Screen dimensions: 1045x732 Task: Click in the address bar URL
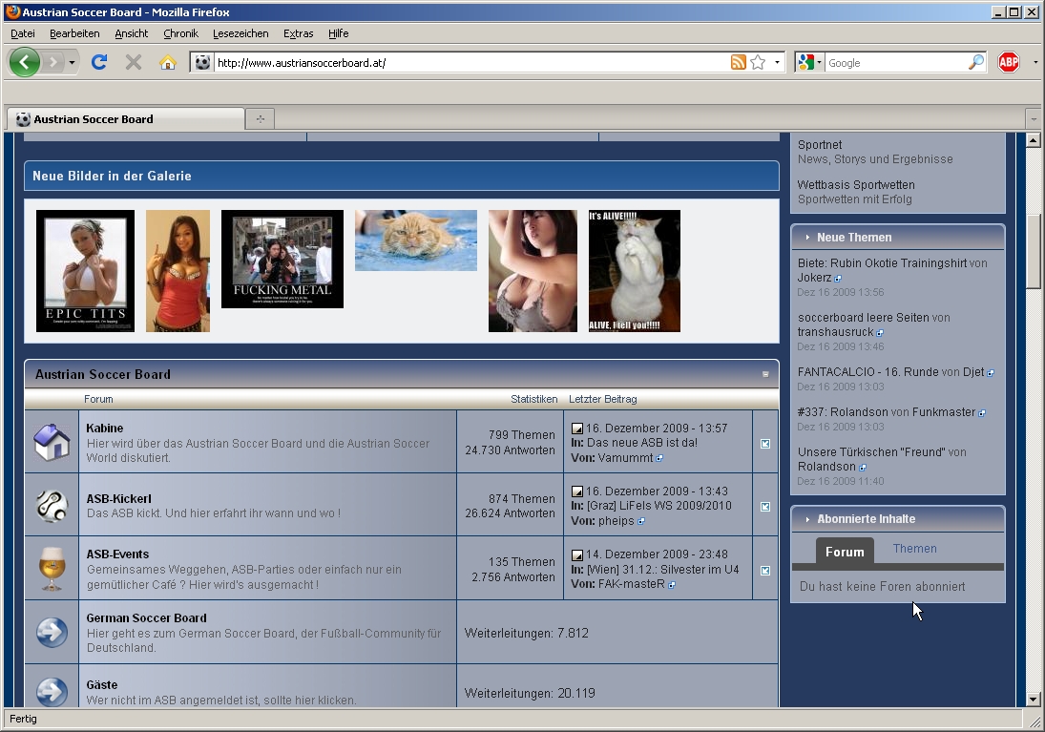coord(471,63)
